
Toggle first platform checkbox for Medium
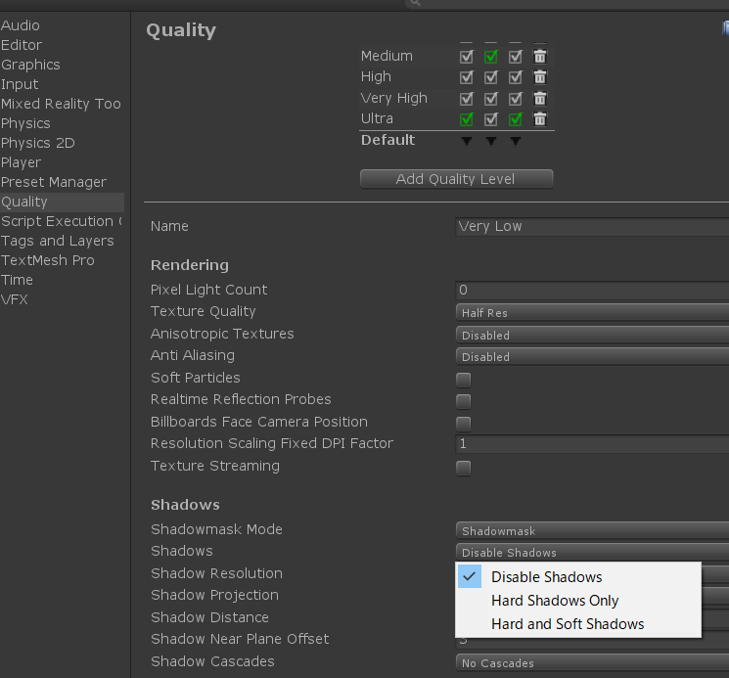point(467,57)
